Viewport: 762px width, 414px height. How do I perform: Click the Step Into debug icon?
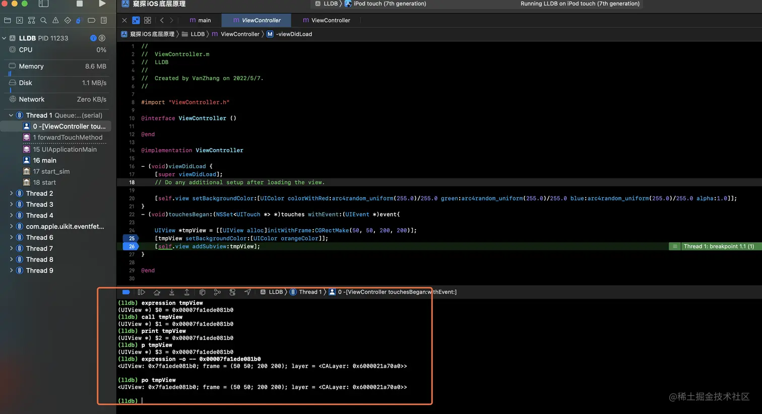pos(172,292)
